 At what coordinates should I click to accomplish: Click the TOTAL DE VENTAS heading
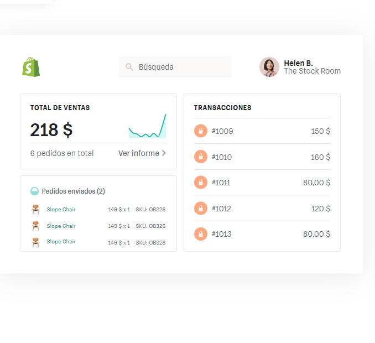[x=60, y=108]
